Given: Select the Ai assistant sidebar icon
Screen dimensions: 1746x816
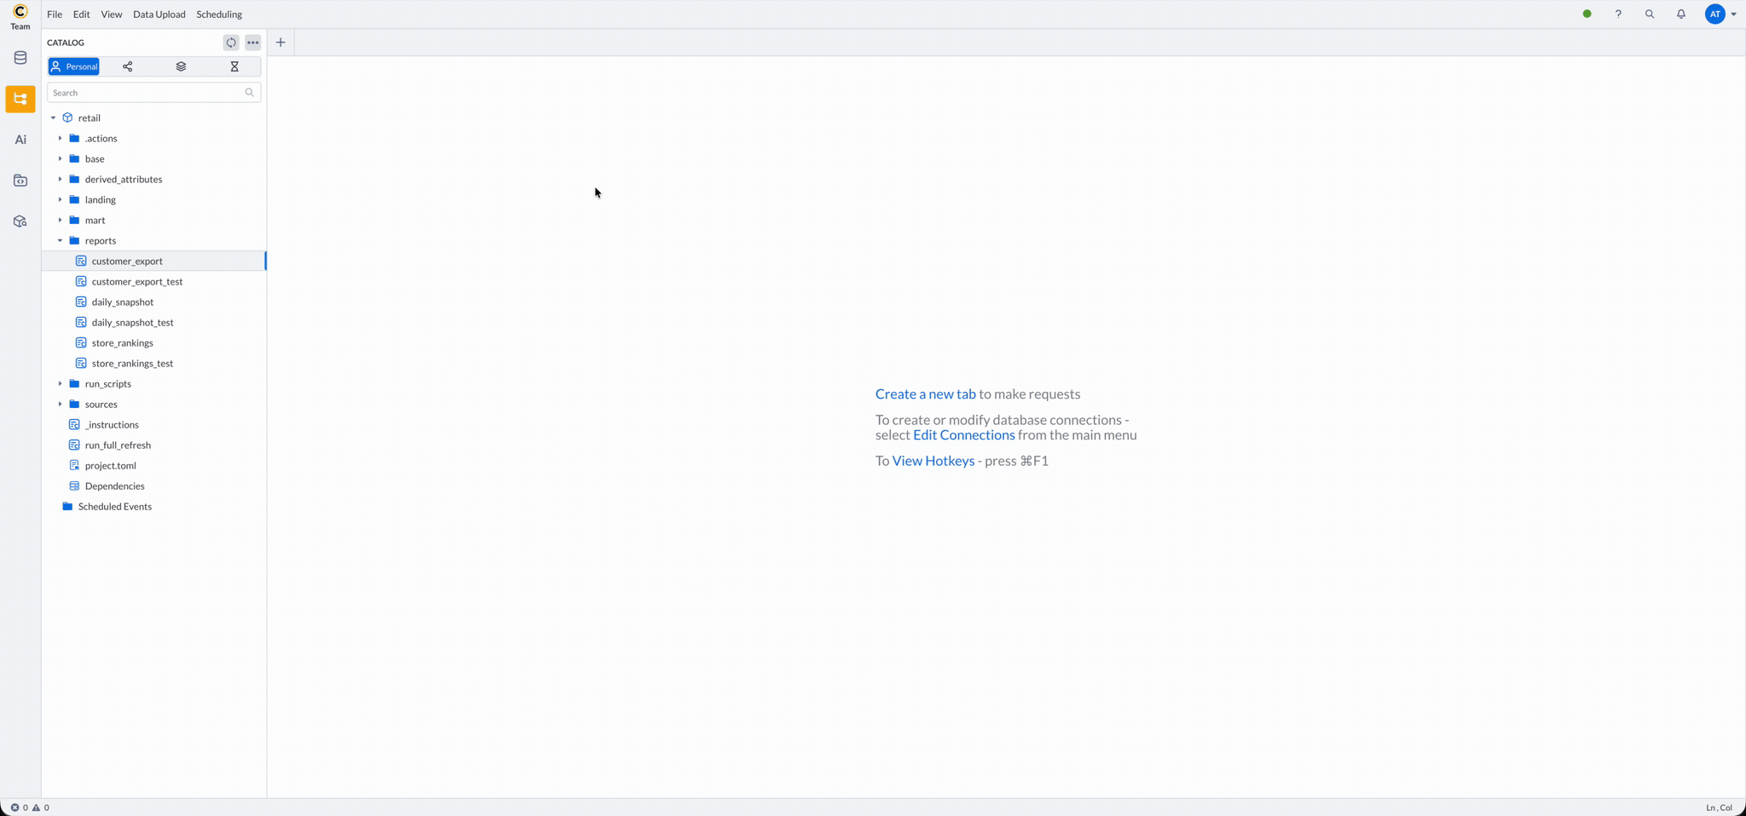Looking at the screenshot, I should pos(20,139).
